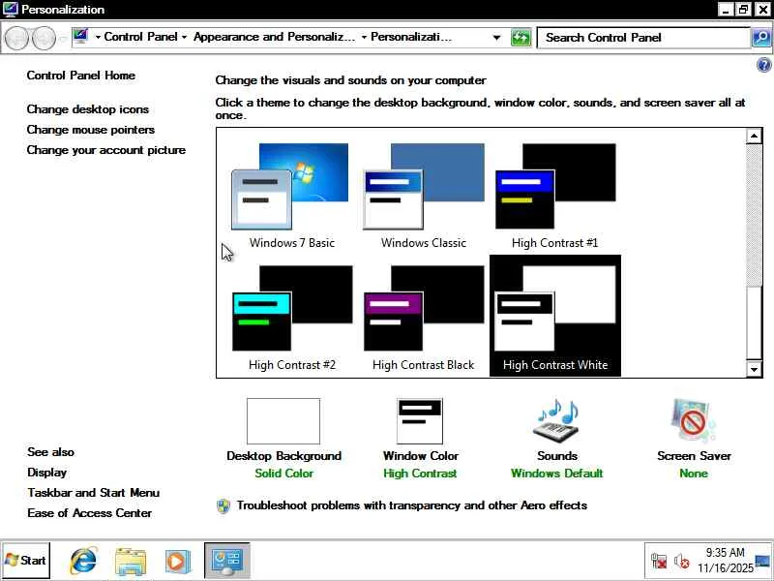
Task: Click the theme list scrollbar thumb
Action: tap(754, 323)
